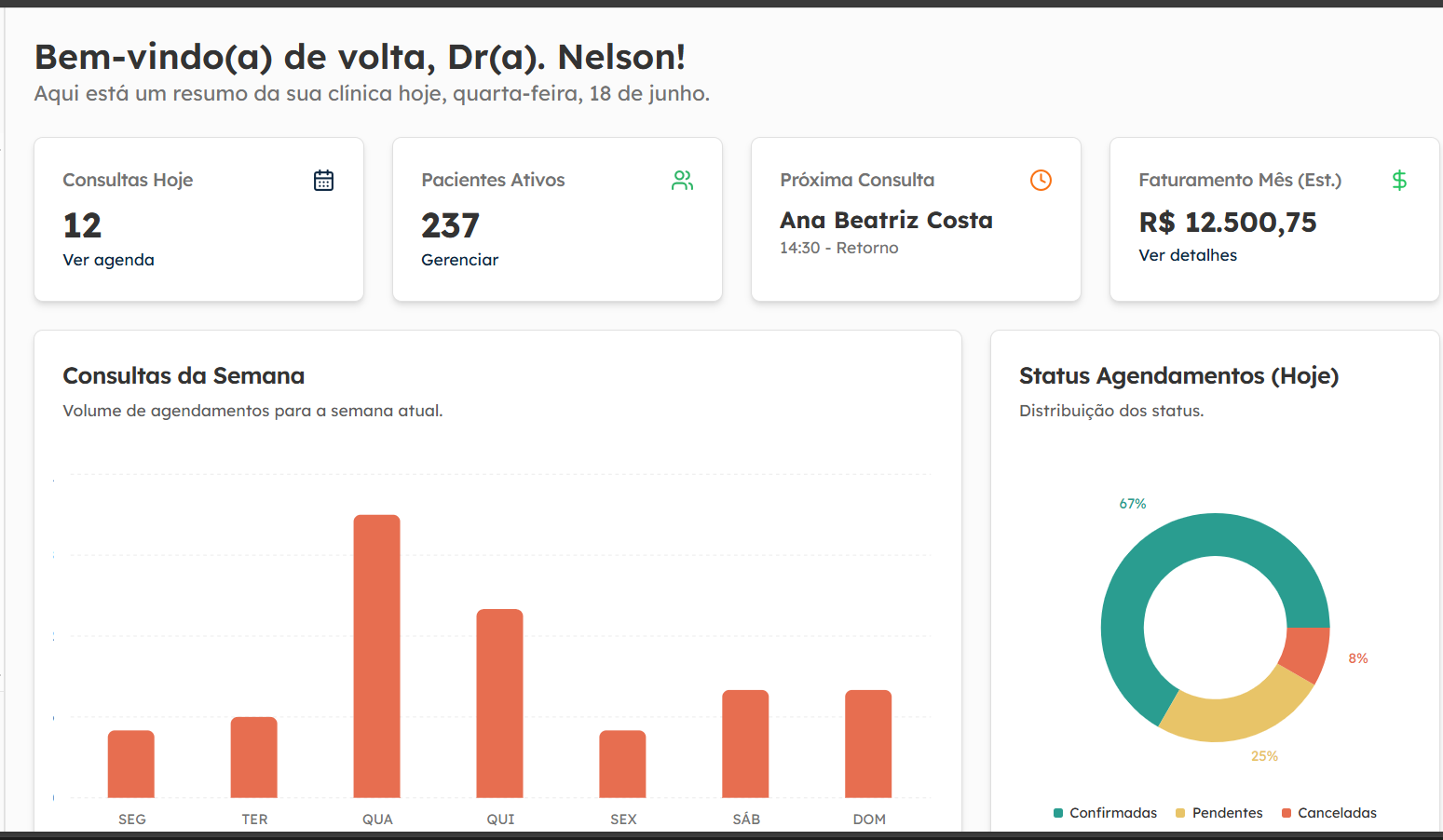Click the patients icon on Pacientes Ativos card

683,180
